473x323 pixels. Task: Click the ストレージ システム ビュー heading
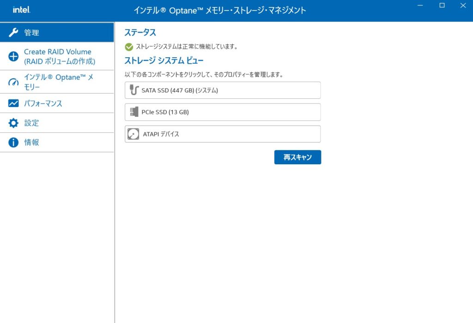(x=164, y=60)
